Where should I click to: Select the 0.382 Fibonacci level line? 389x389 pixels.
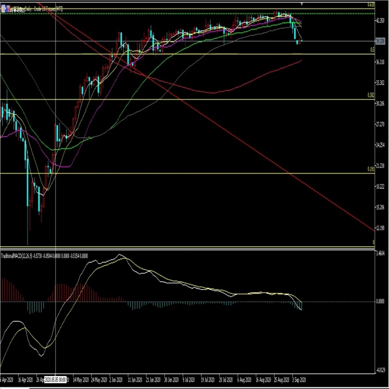click(x=187, y=99)
